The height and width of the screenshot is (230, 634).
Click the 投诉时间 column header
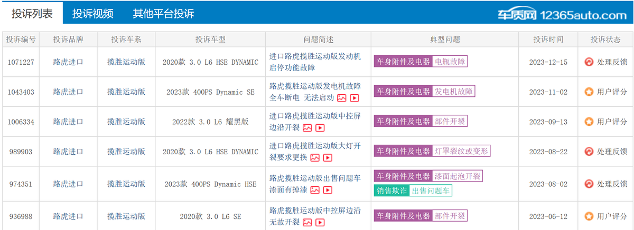point(548,39)
